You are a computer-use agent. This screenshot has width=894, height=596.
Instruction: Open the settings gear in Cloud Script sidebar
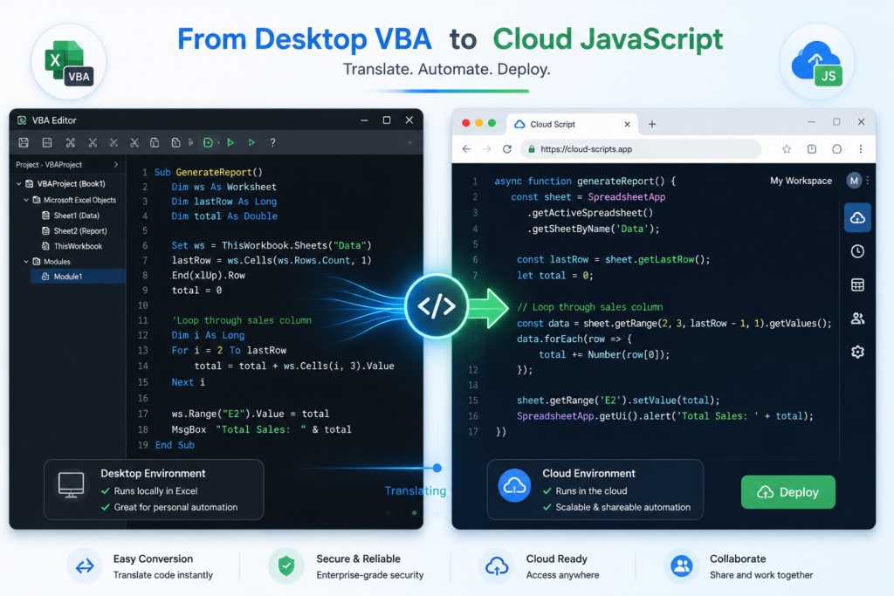pos(857,353)
